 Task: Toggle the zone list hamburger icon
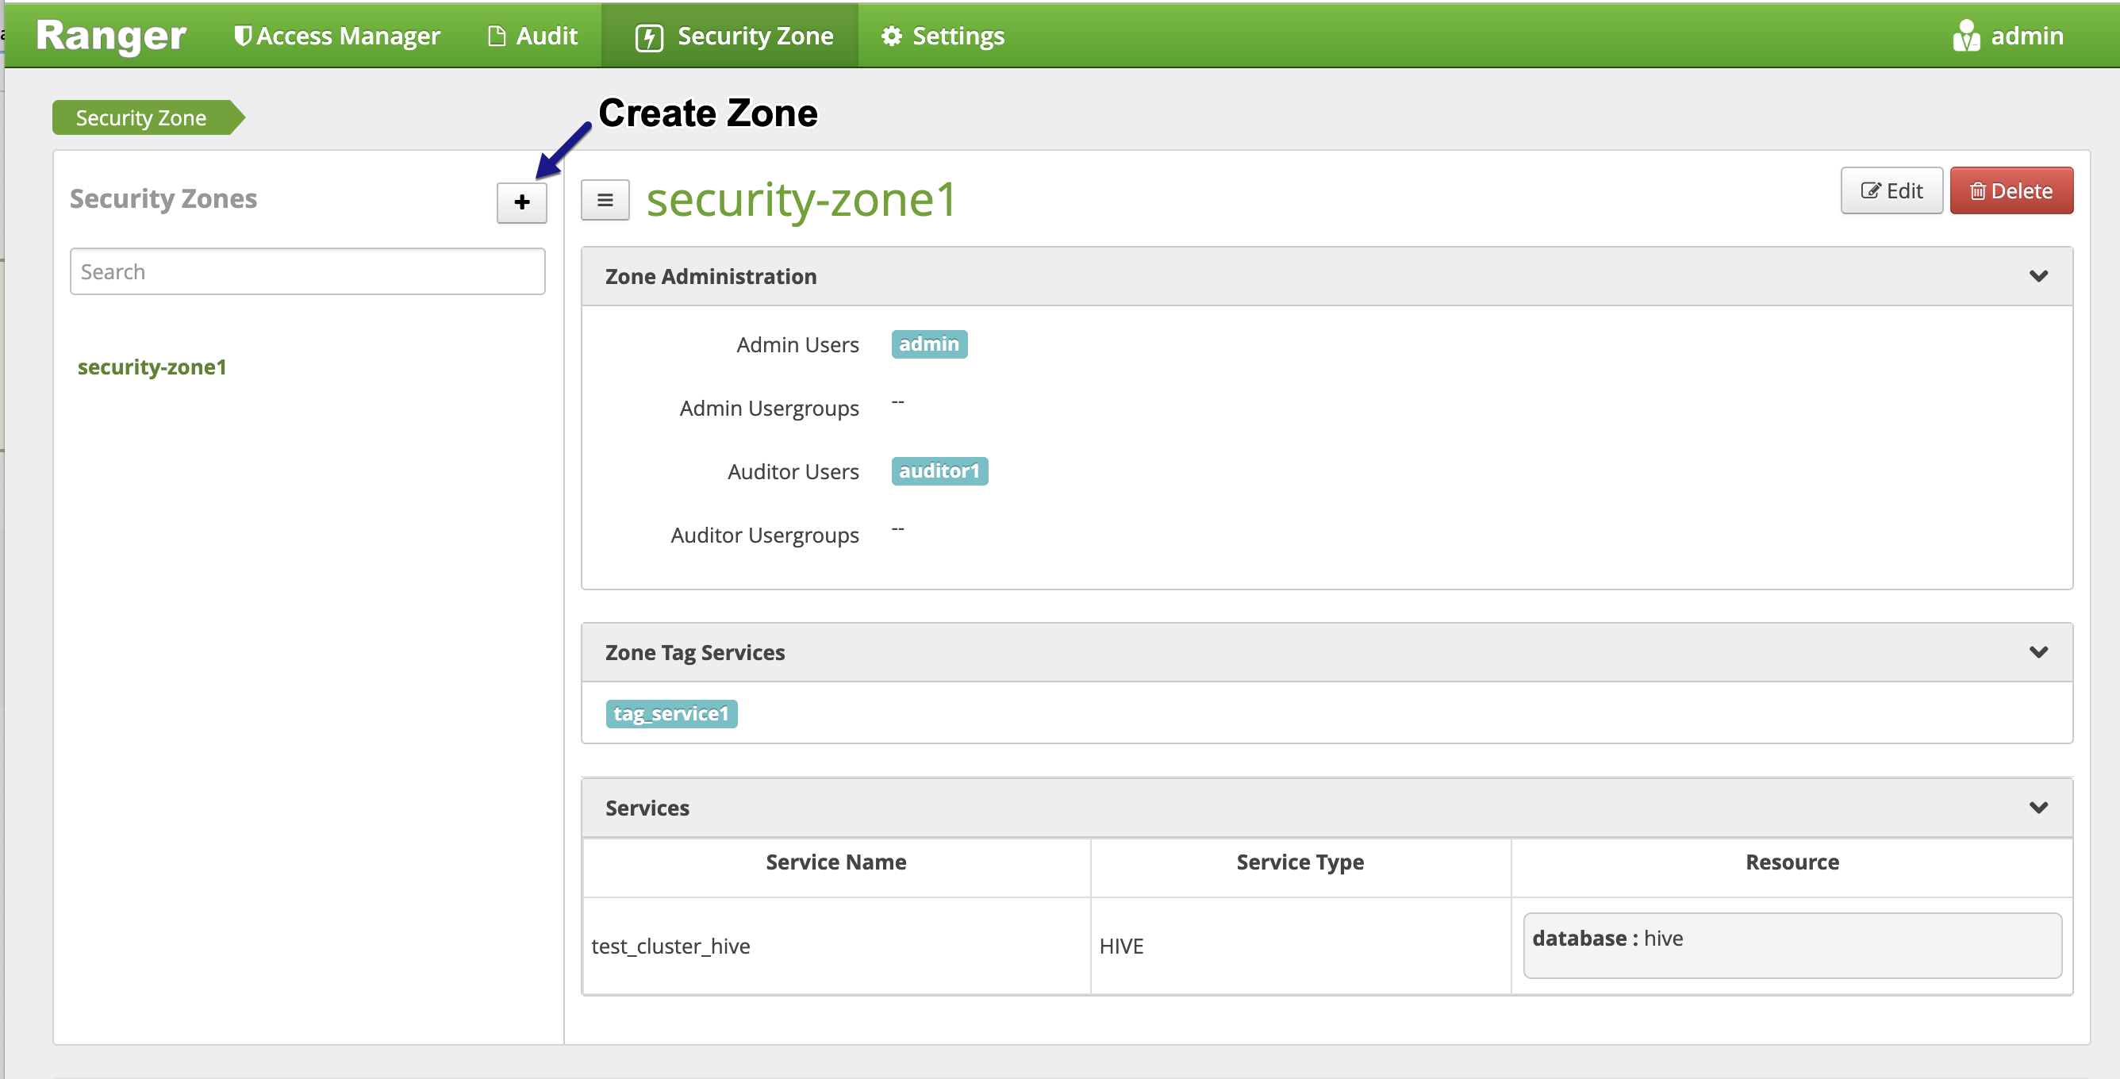(605, 200)
